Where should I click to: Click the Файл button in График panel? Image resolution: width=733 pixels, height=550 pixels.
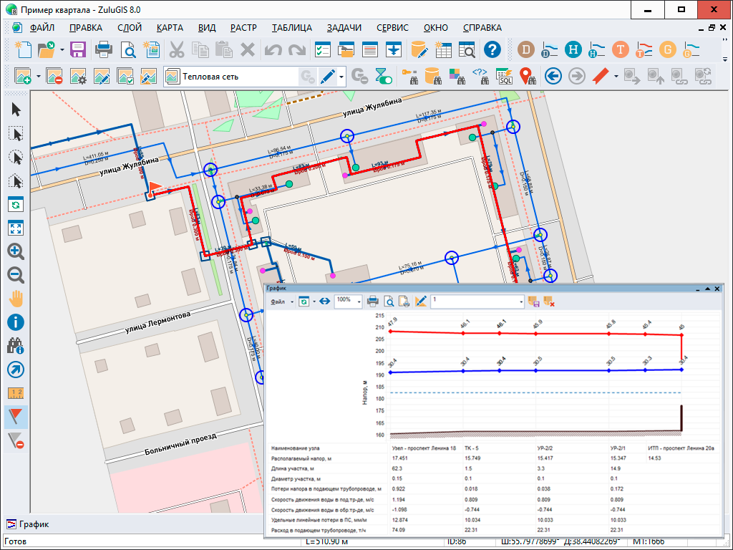point(278,301)
